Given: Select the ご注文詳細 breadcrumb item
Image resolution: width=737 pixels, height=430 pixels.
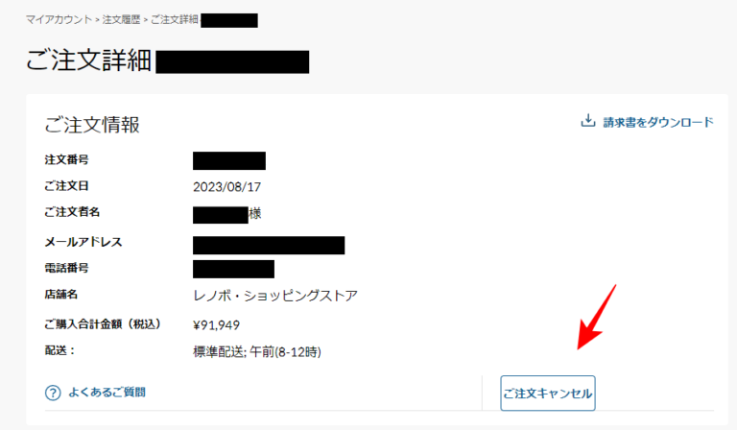Looking at the screenshot, I should point(175,20).
